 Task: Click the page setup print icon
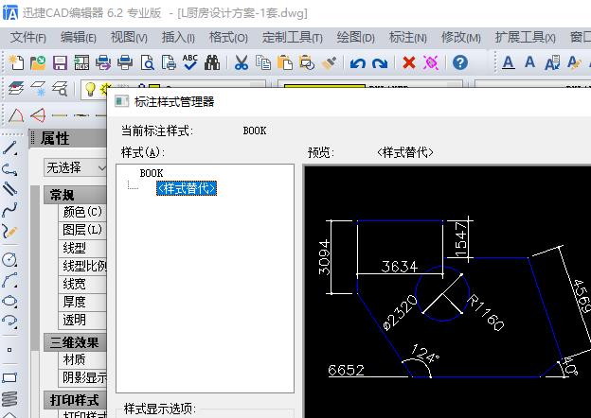pyautogui.click(x=169, y=62)
